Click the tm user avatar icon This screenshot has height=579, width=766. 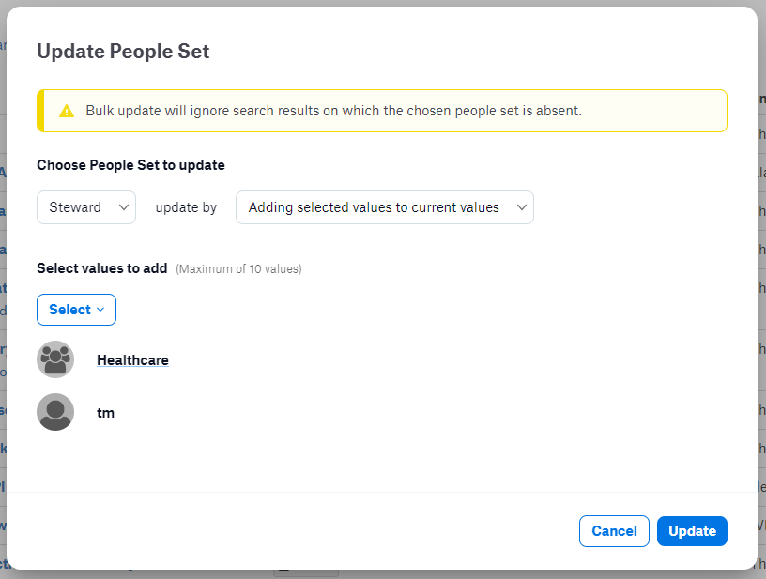click(x=55, y=412)
